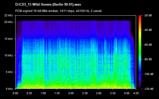
Task: Click the 0 kHz frequency axis label
Action: [x=9, y=89]
